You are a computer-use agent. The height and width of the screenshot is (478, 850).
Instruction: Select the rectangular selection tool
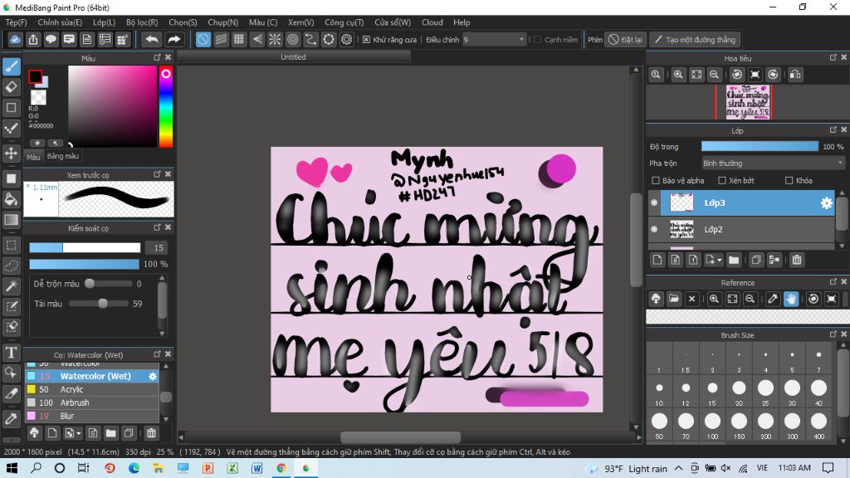coord(12,245)
